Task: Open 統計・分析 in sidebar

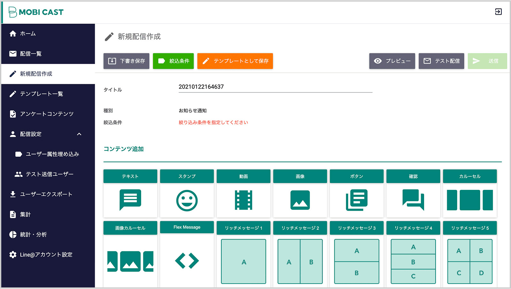Action: pyautogui.click(x=48, y=235)
